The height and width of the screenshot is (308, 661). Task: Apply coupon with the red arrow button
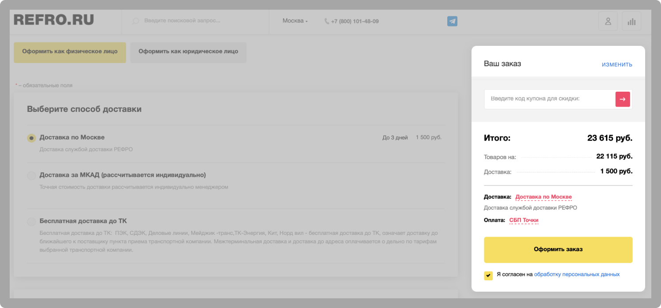coord(622,99)
